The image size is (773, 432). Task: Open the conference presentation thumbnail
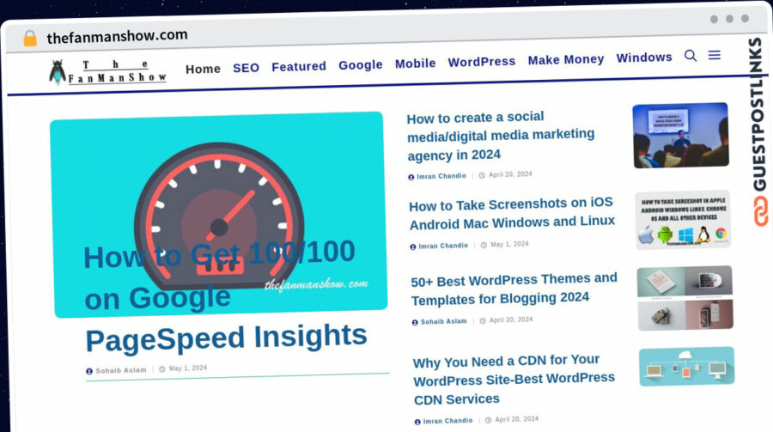point(680,135)
